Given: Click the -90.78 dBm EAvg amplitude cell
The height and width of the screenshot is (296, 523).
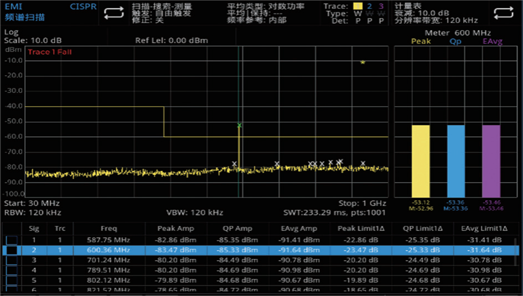Looking at the screenshot, I should click(298, 260).
